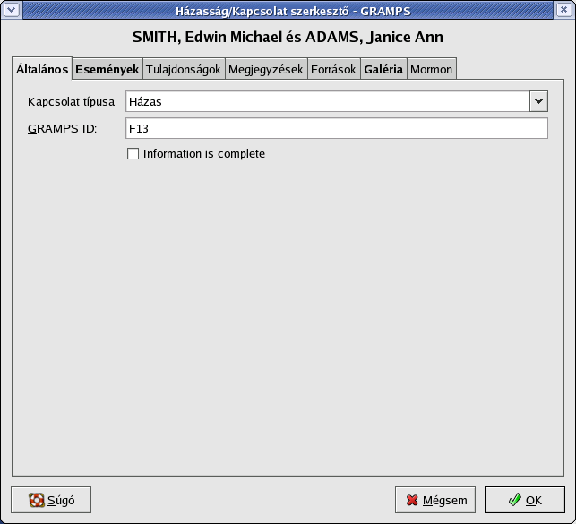Go to the Megjegyzések tab
576x524 pixels.
pyautogui.click(x=265, y=69)
